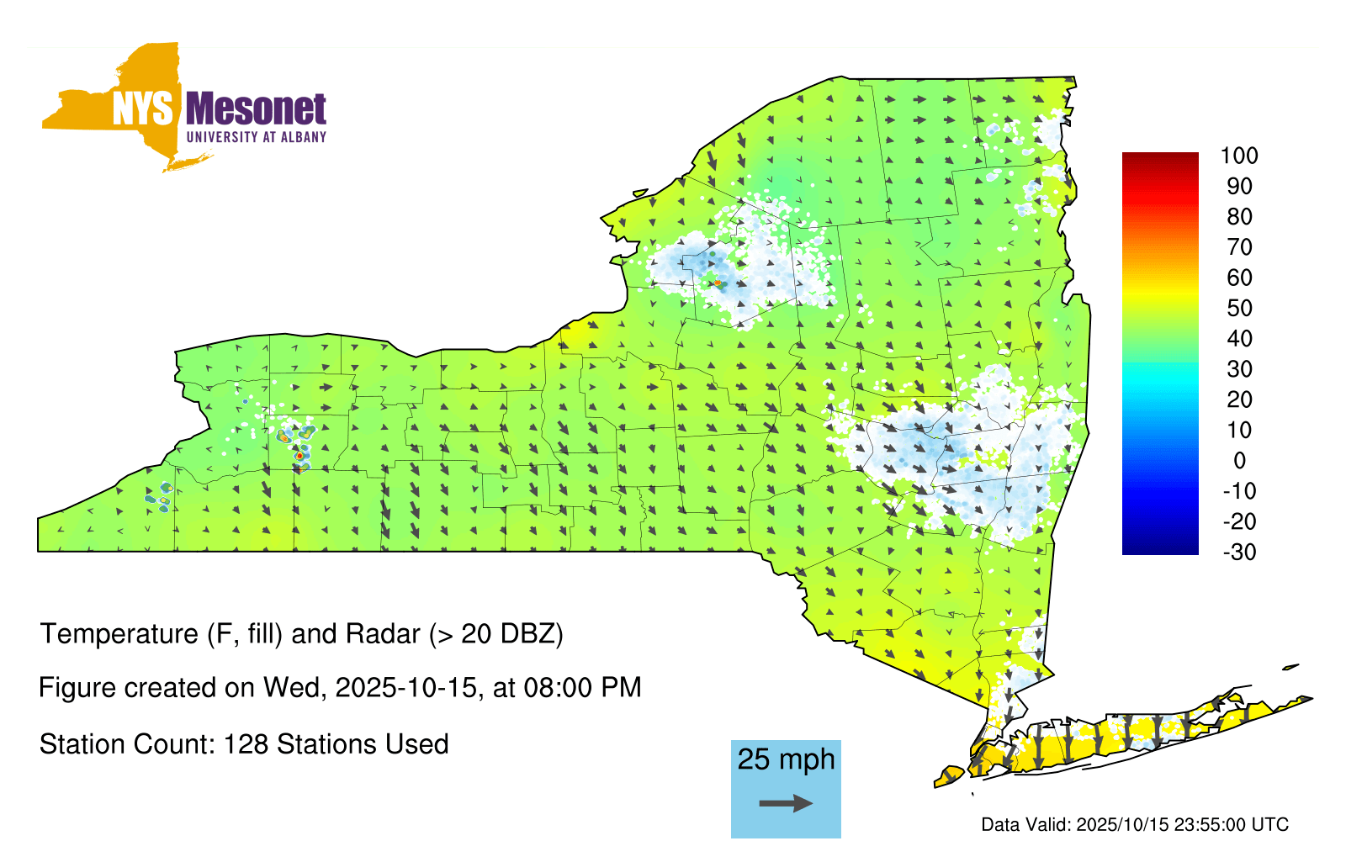
Task: Click the University at Albany text
Action: (256, 137)
